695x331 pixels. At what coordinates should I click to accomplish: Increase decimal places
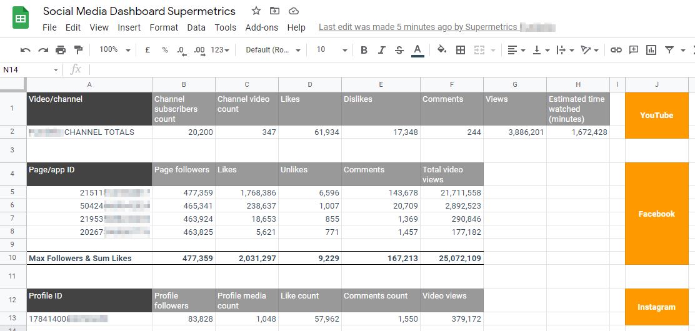pos(200,51)
